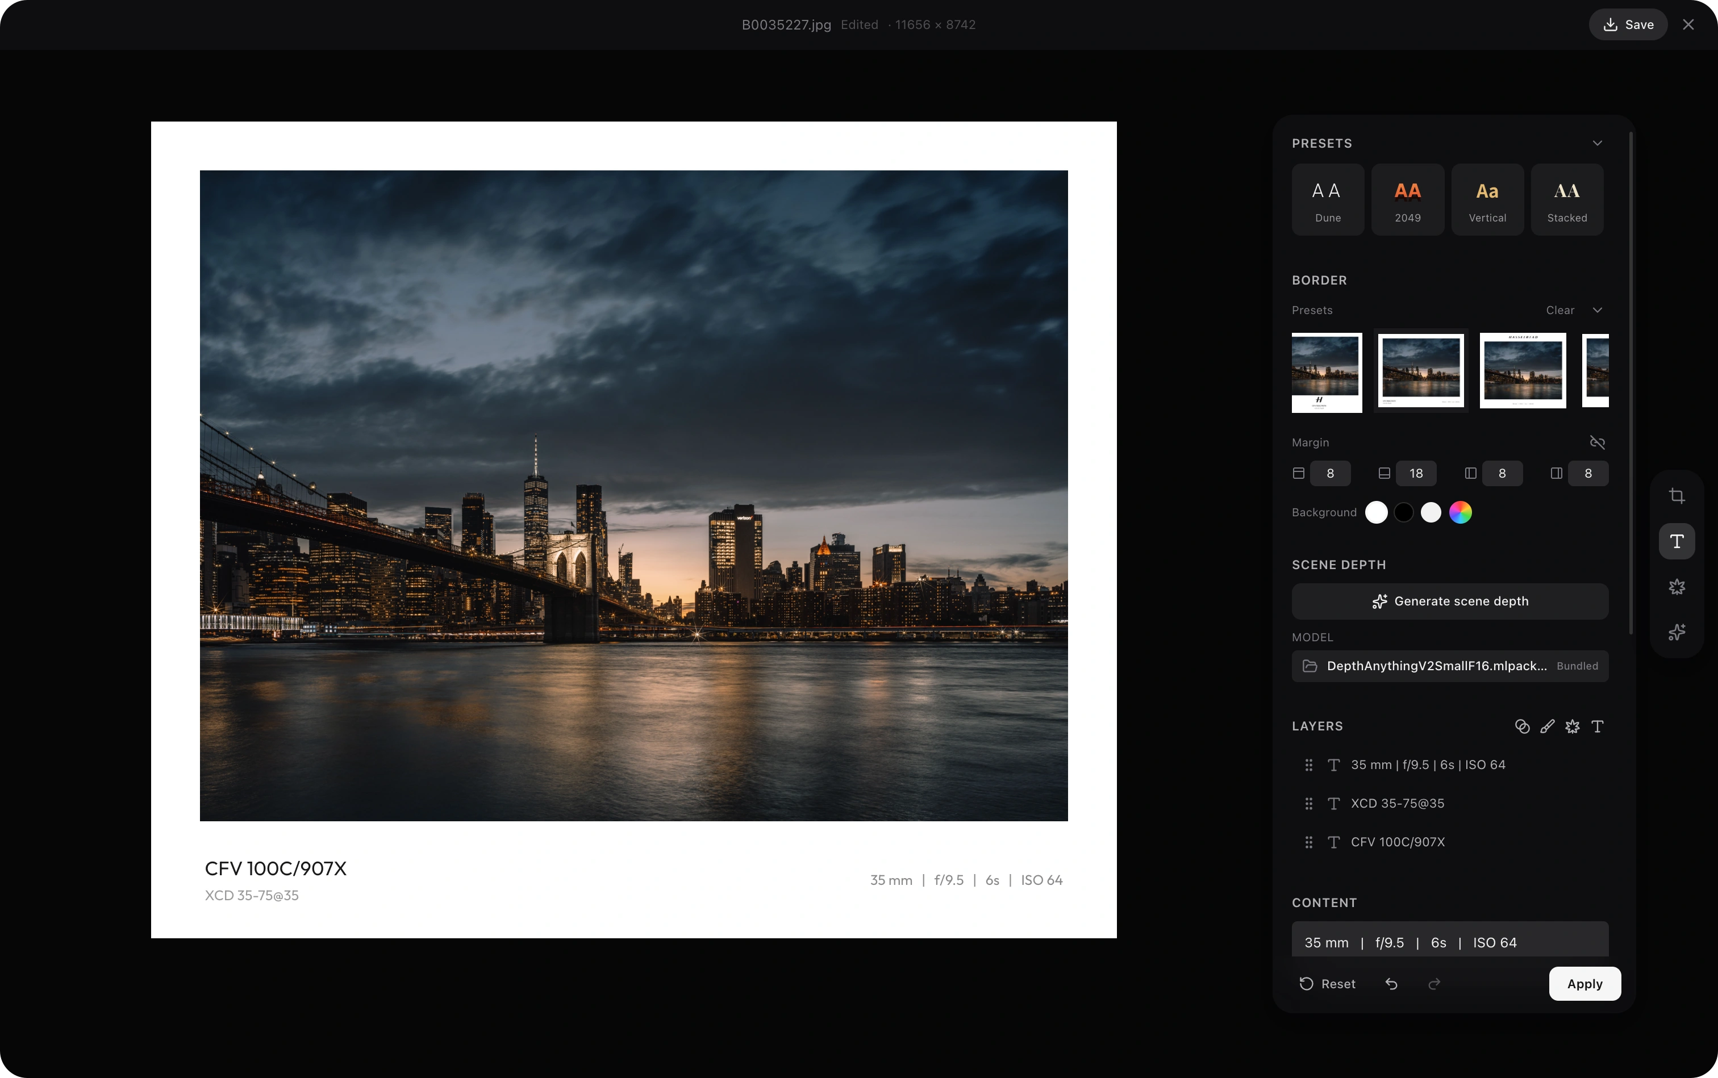Grab the drag handle of CFV 100C/907X layer
Image resolution: width=1718 pixels, height=1078 pixels.
[x=1308, y=842]
